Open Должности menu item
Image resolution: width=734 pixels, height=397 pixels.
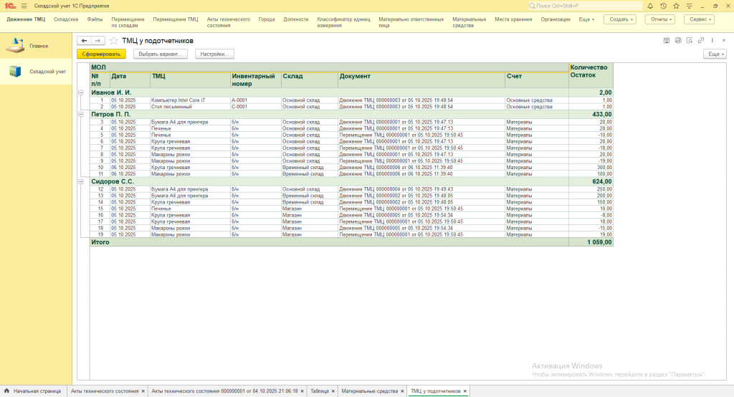(x=296, y=19)
